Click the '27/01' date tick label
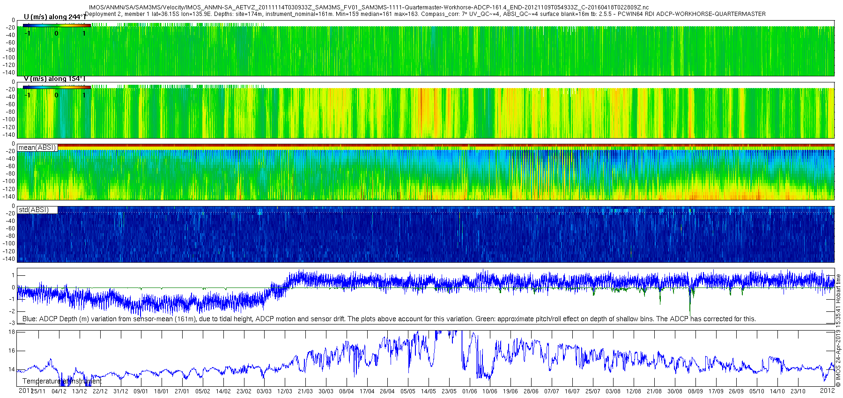 pos(182,391)
